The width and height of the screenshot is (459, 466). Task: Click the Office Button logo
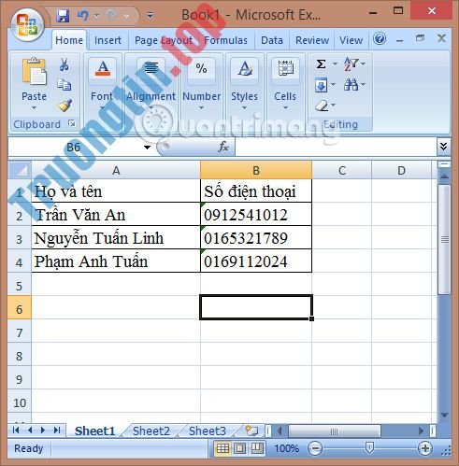coord(27,24)
